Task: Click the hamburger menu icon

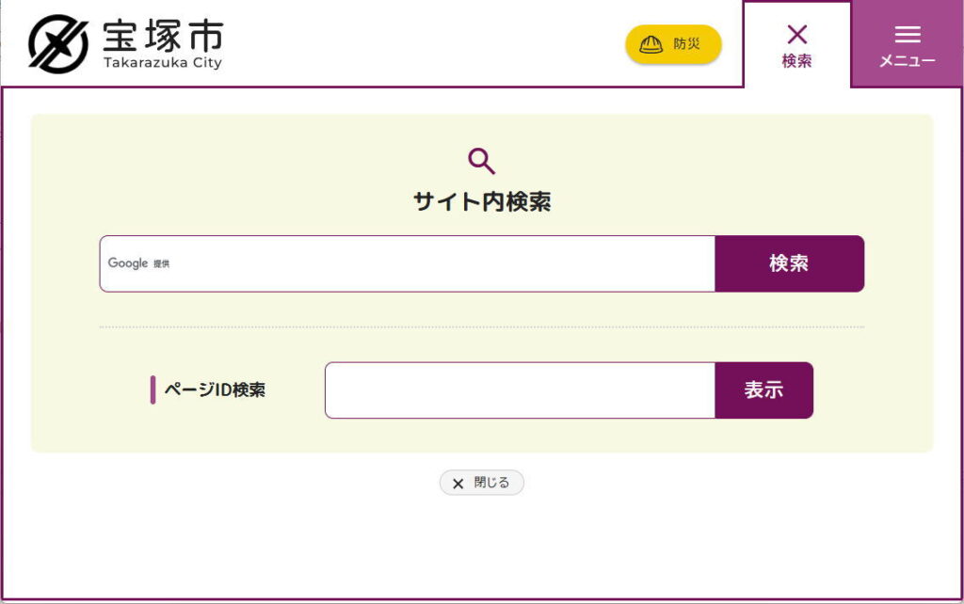Action: pos(908,35)
